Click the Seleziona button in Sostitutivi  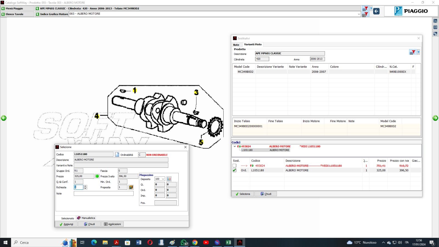[243, 194]
